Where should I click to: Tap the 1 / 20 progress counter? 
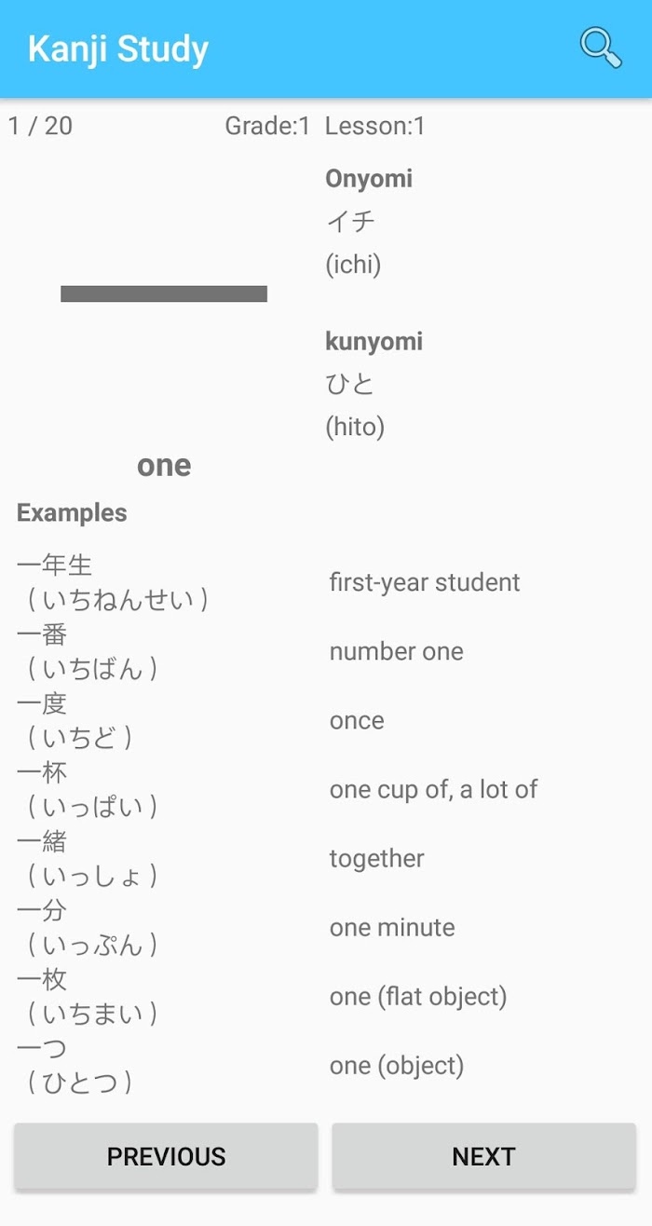click(41, 126)
